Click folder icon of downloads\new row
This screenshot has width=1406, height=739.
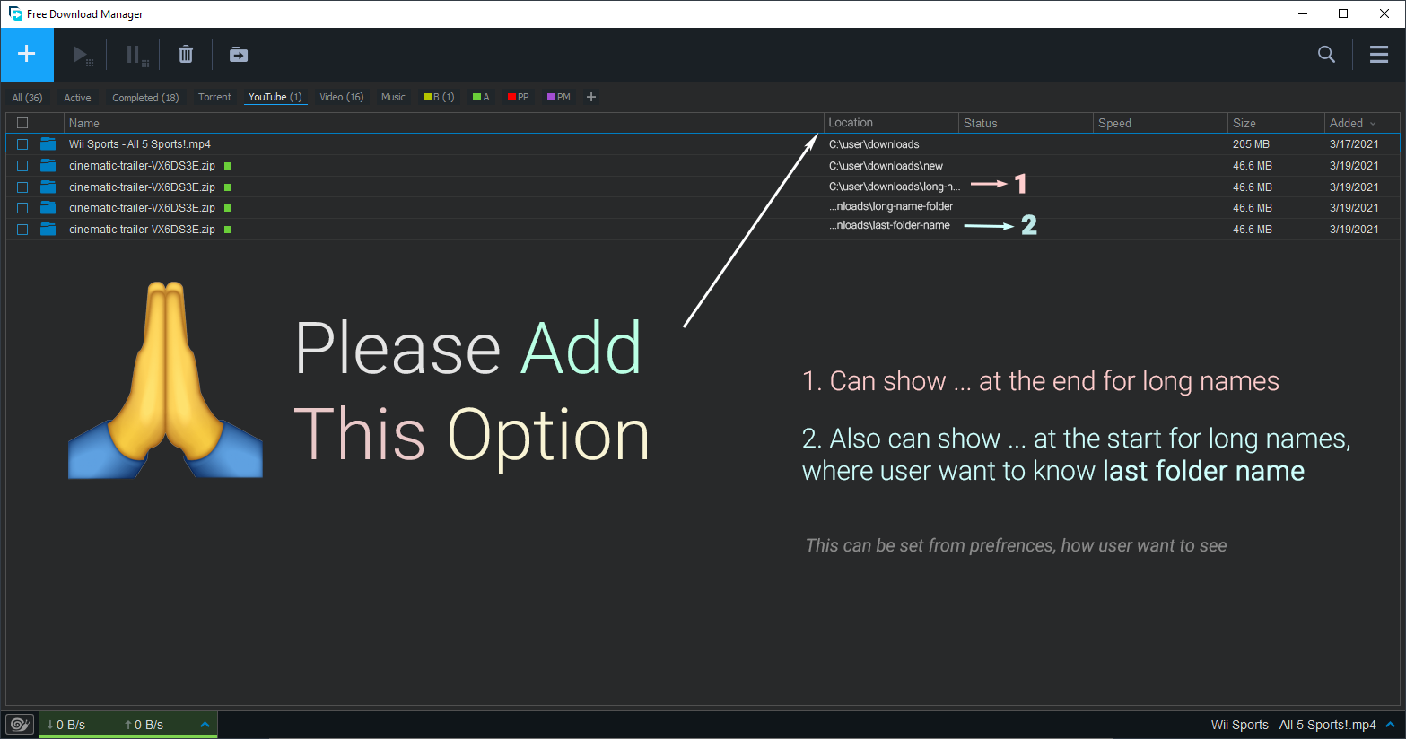48,165
